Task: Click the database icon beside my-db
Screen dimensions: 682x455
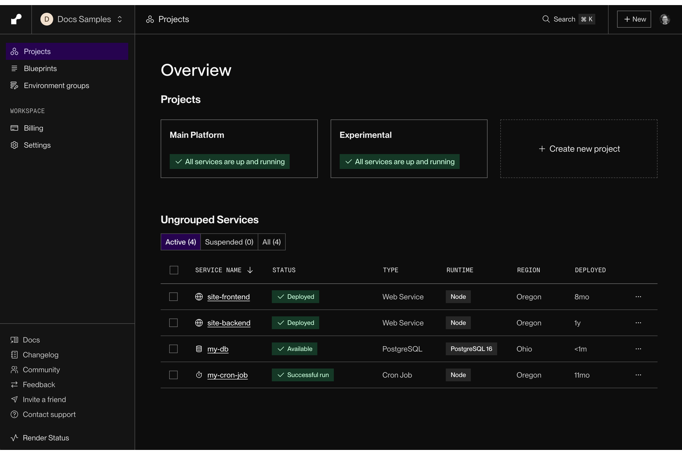Action: 198,349
